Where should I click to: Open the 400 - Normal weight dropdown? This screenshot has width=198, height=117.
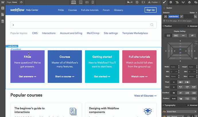coord(175,116)
